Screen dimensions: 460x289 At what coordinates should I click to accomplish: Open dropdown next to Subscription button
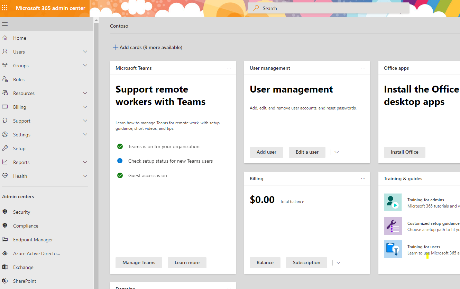[x=338, y=263]
